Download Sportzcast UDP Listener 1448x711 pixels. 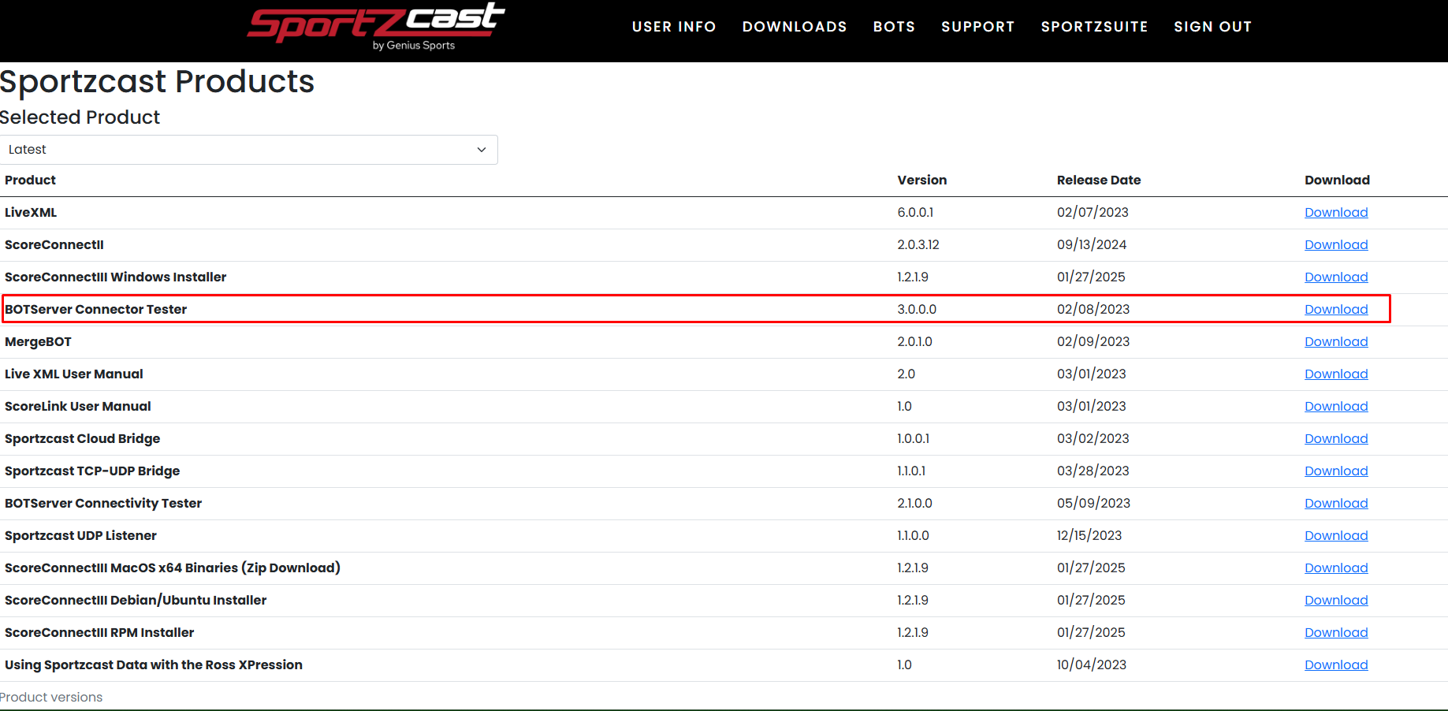point(1336,535)
